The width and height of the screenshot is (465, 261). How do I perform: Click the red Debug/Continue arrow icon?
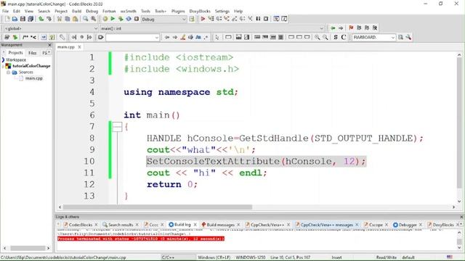tap(203, 19)
